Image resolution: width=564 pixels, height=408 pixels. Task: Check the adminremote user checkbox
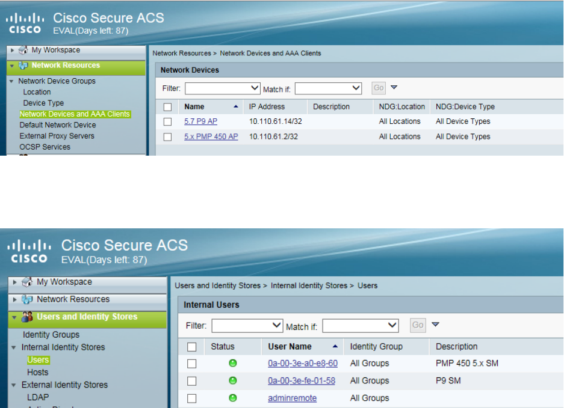click(192, 398)
